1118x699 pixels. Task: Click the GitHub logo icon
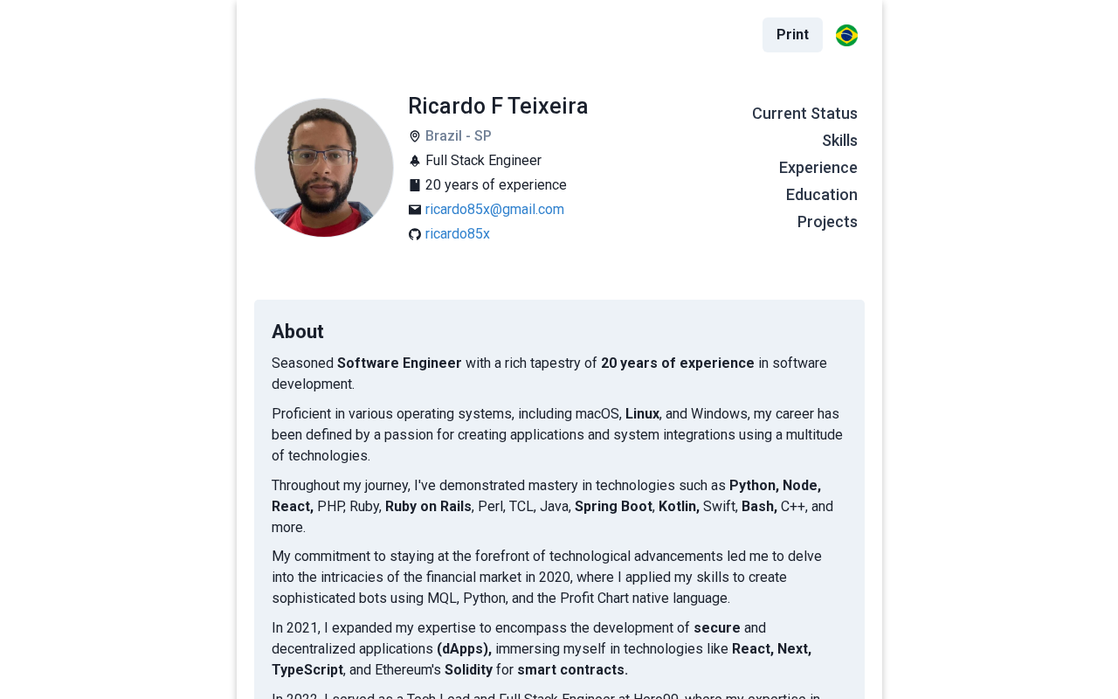click(415, 234)
